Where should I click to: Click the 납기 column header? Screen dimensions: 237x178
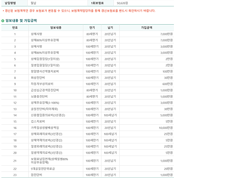pos(110,28)
